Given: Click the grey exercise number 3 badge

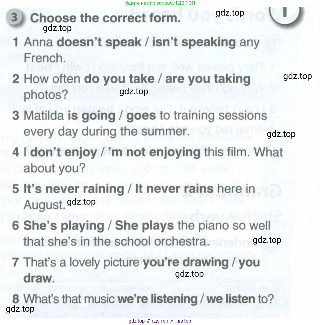Looking at the screenshot, I should (x=15, y=18).
